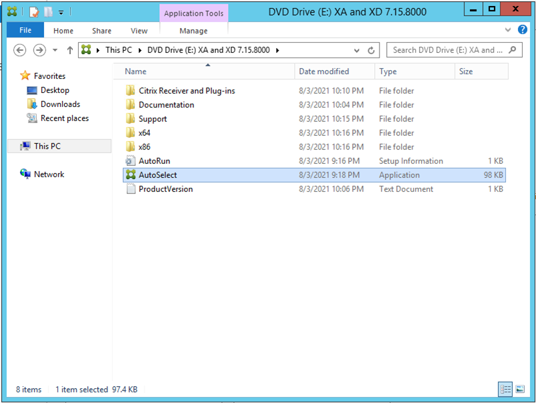Screen dimensions: 536x403
Task: Click the x64 folder icon
Action: tap(130, 132)
